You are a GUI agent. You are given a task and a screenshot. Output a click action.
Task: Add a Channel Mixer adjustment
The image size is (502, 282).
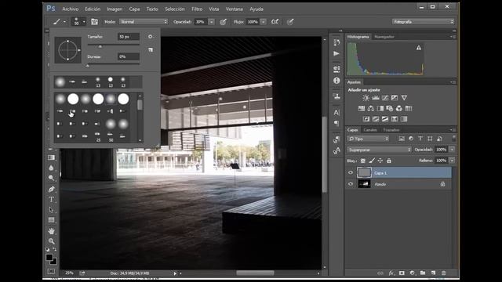click(x=399, y=108)
